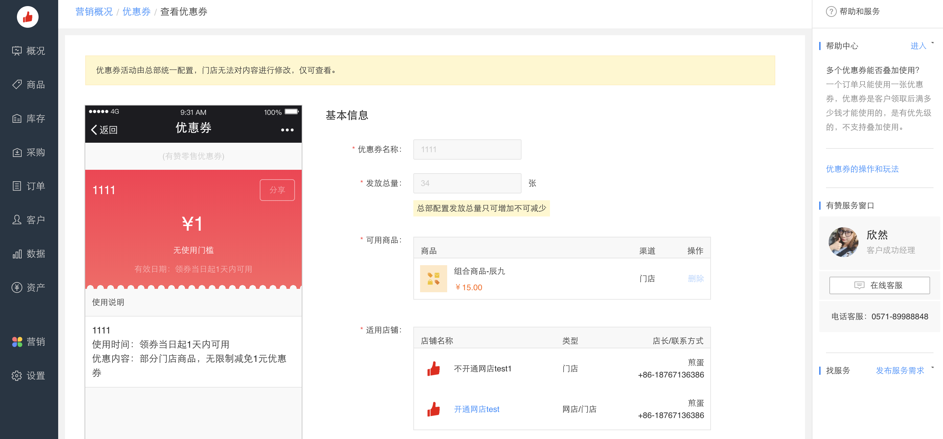Select 营销 menu label
The image size is (943, 439).
click(x=36, y=342)
